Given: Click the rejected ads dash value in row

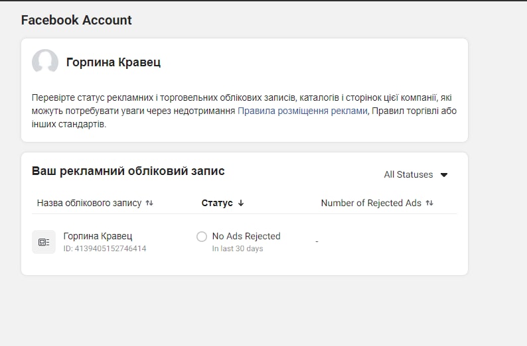Looking at the screenshot, I should coord(317,242).
